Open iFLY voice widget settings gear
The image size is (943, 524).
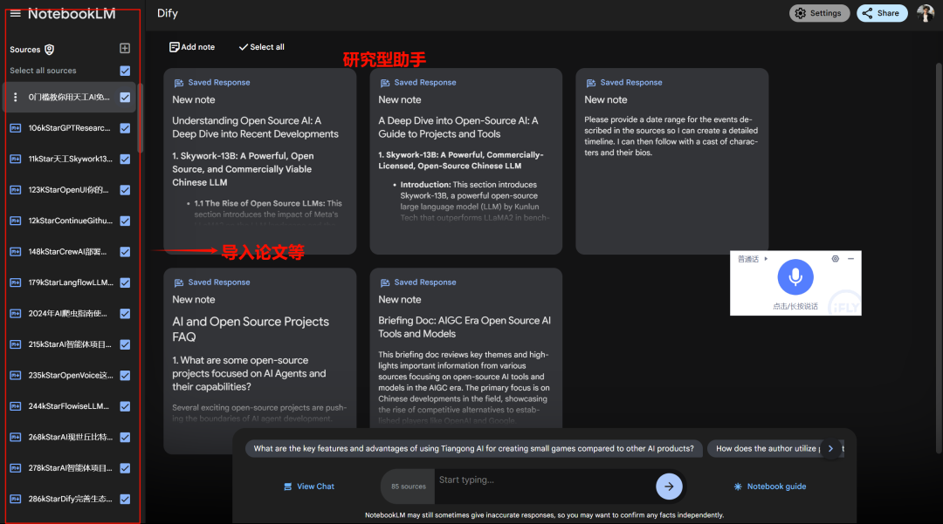tap(835, 259)
